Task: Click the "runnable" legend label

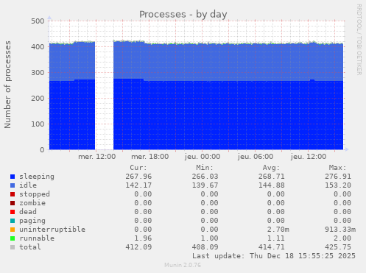Action: pos(37,238)
